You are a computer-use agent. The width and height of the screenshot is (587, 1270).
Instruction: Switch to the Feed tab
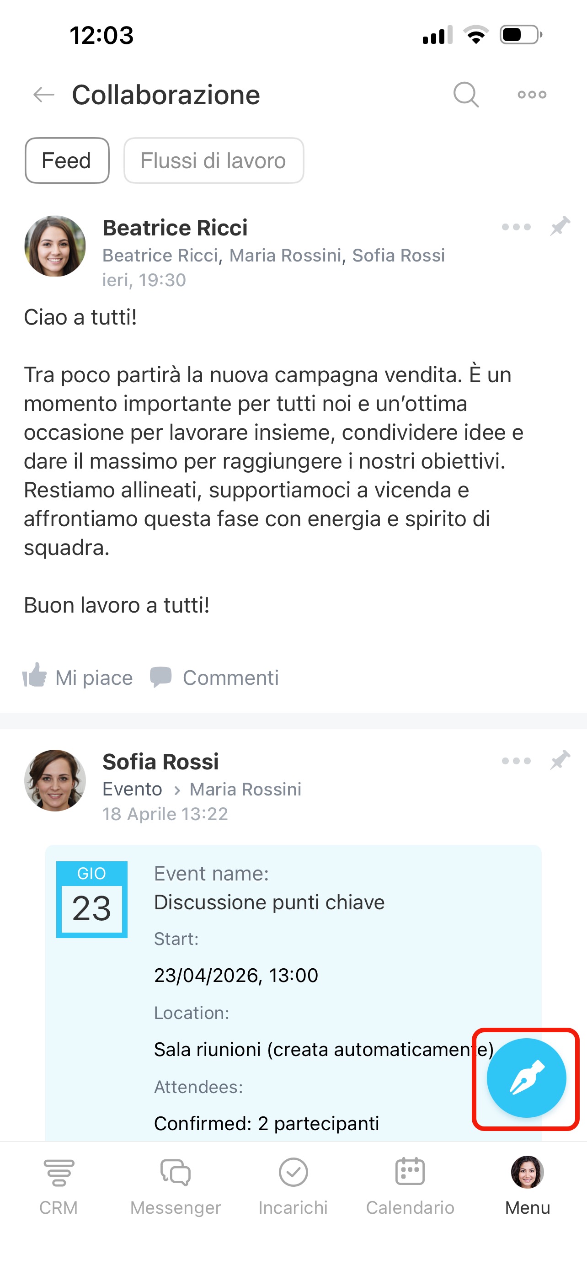click(67, 161)
